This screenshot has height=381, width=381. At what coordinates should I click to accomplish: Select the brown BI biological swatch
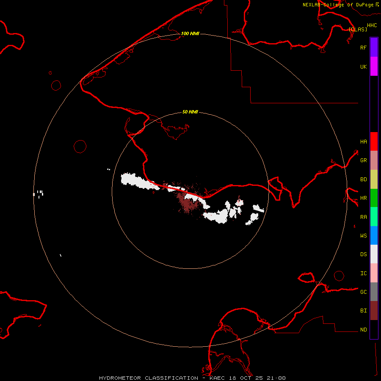click(x=374, y=310)
